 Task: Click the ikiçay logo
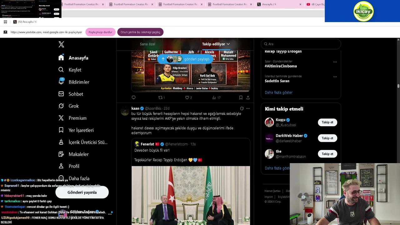coord(363,11)
